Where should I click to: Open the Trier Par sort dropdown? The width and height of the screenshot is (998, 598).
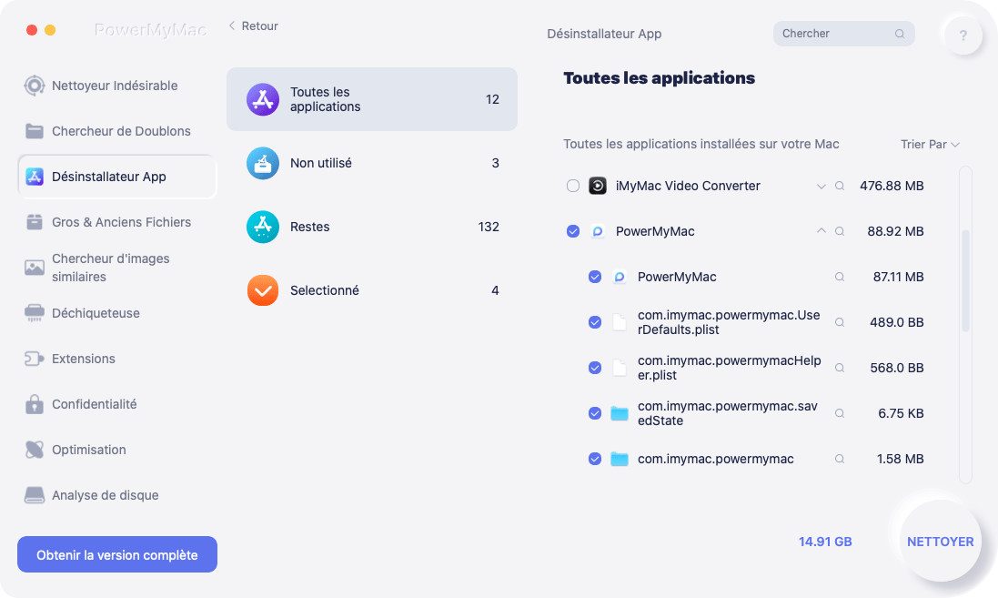coord(930,145)
